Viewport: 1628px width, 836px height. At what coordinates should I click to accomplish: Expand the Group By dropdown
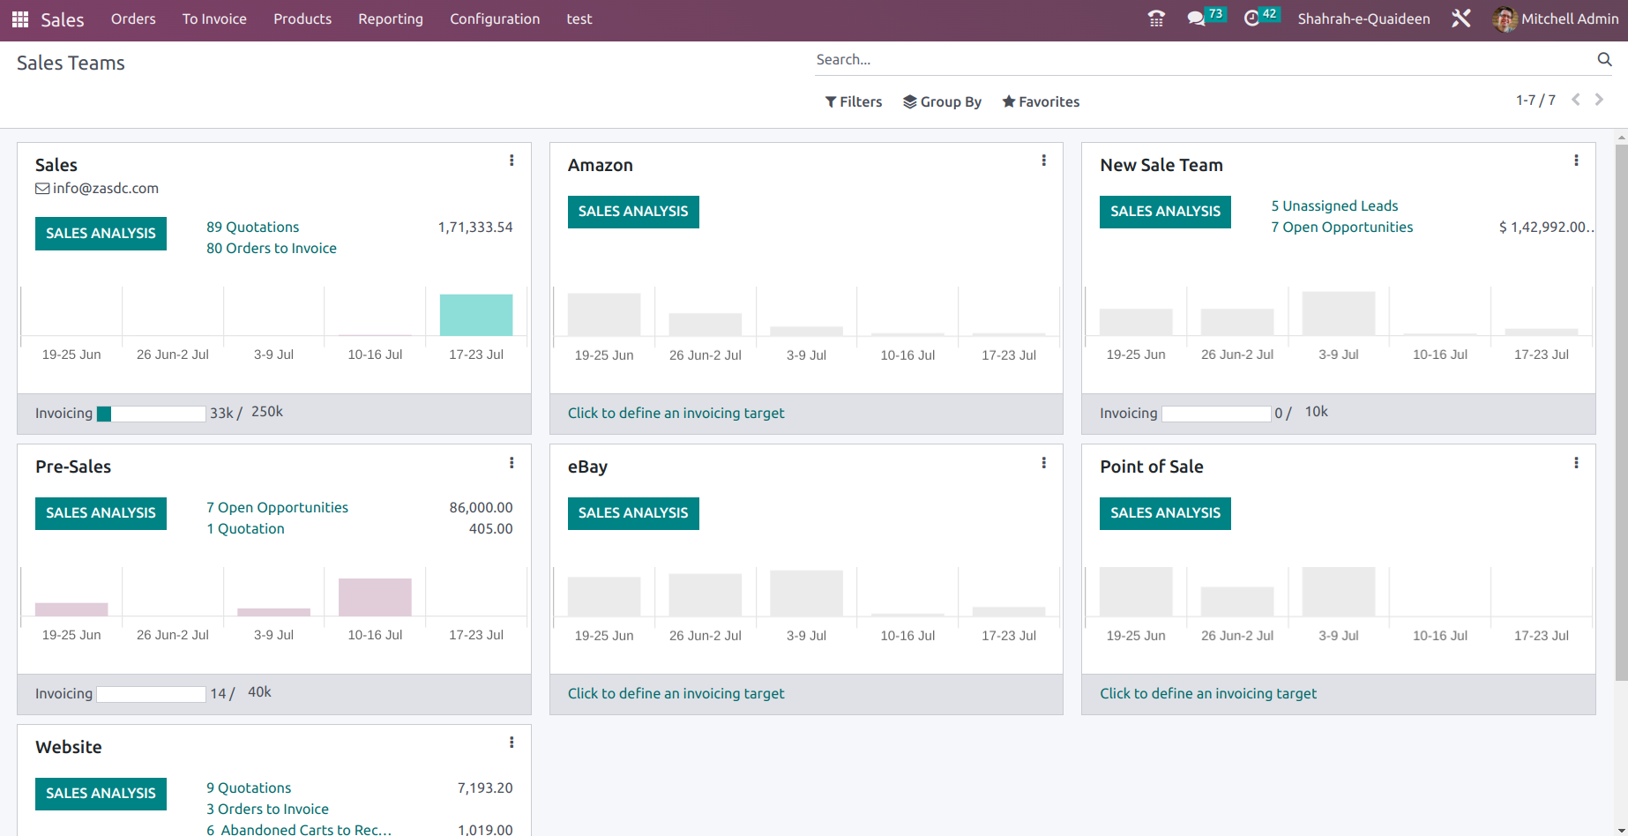pos(942,101)
